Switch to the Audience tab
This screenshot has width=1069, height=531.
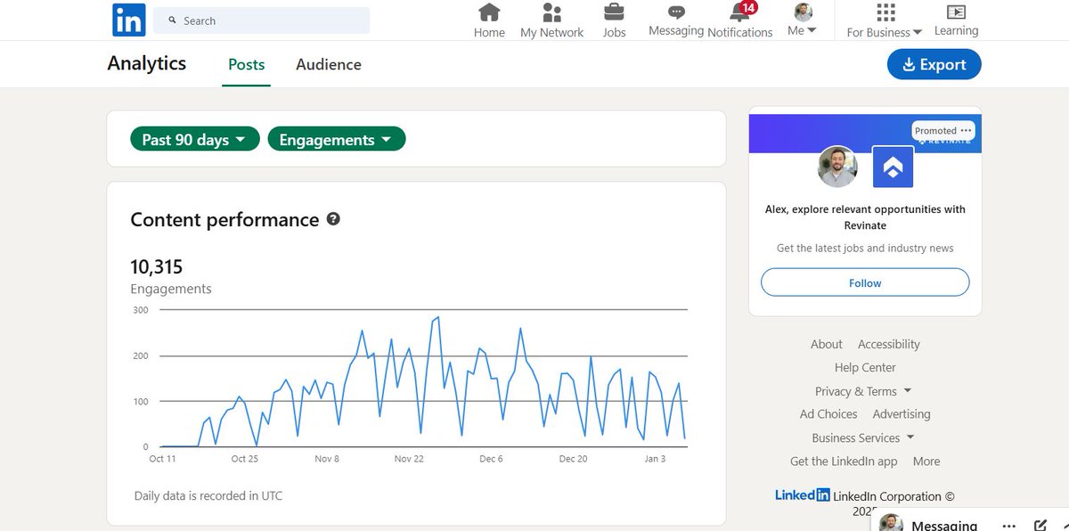click(x=329, y=64)
